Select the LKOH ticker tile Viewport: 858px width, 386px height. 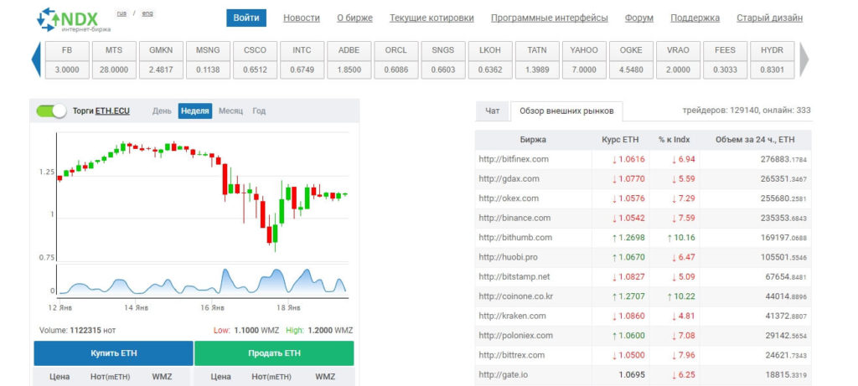pos(490,59)
